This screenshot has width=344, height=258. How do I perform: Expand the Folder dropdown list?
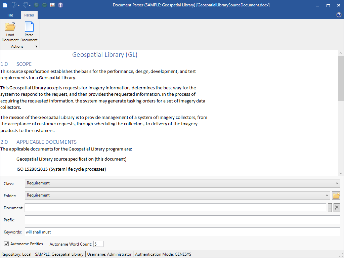point(327,196)
